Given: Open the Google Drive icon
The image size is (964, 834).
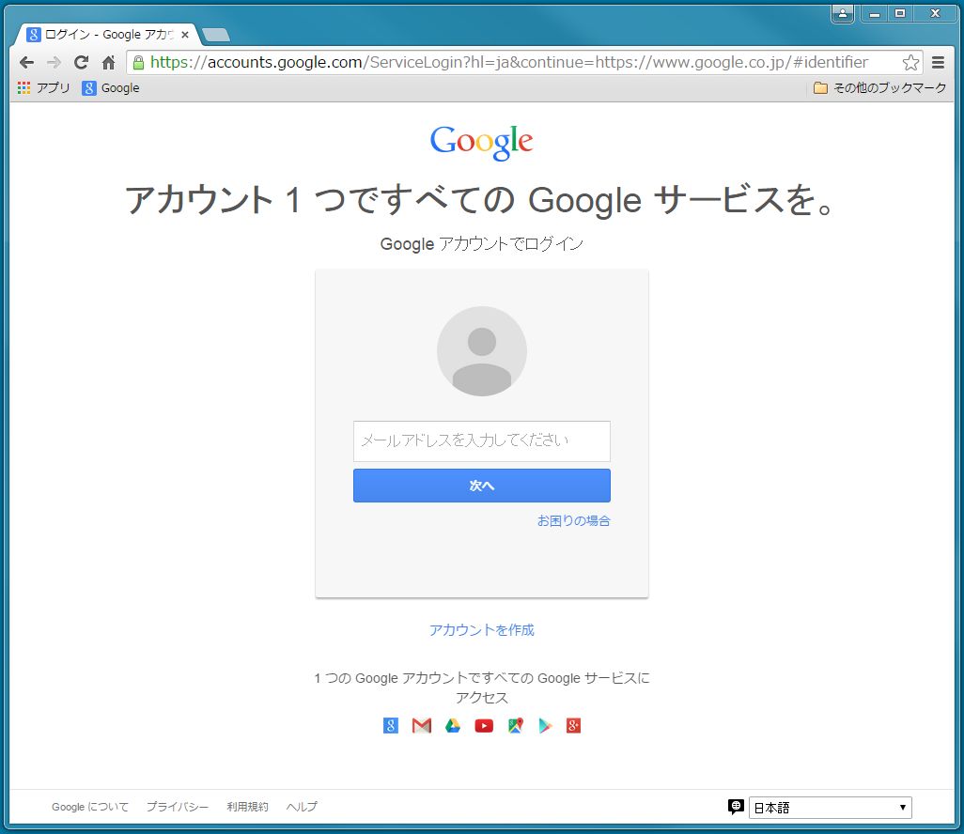Looking at the screenshot, I should click(453, 726).
